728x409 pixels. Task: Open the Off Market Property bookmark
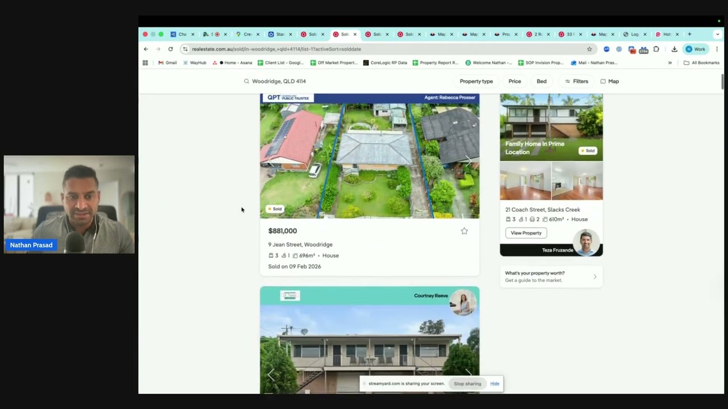[334, 62]
